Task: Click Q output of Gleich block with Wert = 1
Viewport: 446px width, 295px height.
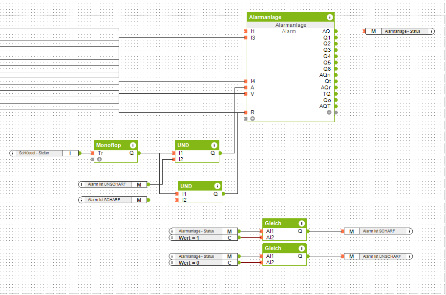Action: tap(308, 232)
